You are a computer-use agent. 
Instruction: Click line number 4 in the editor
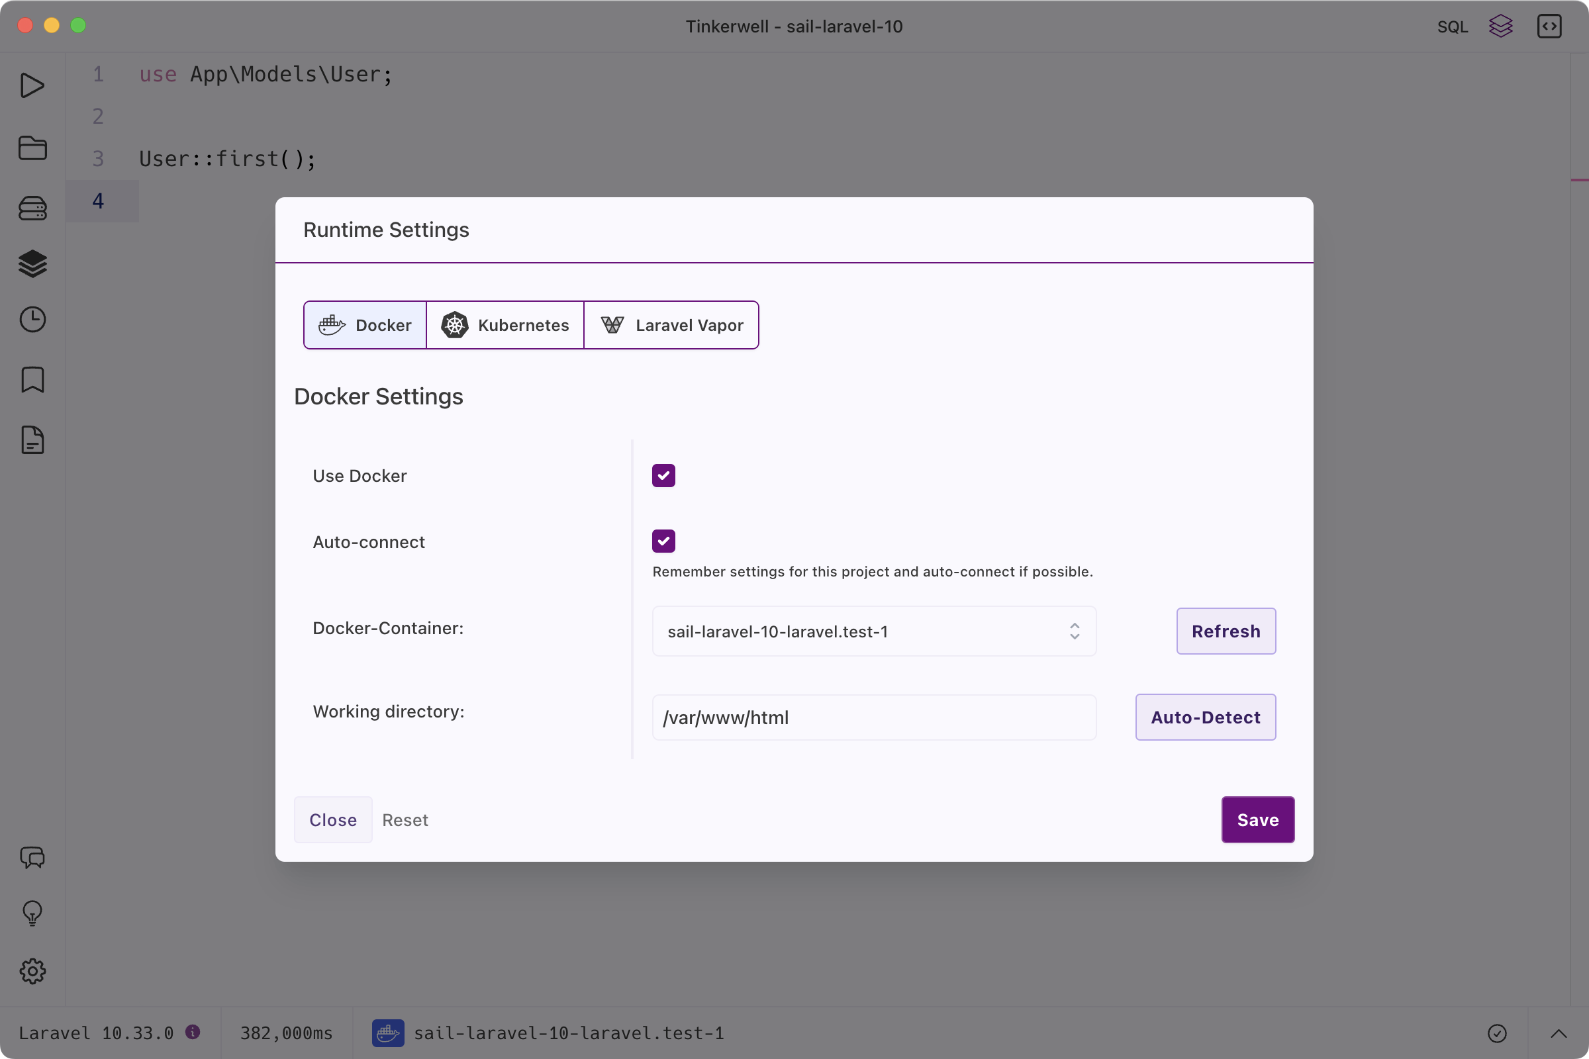coord(99,201)
